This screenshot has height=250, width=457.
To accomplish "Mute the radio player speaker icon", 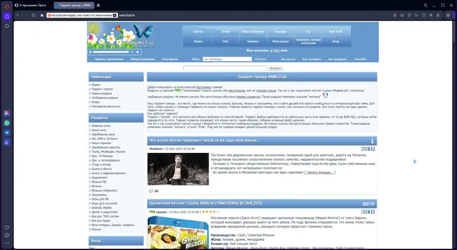I will [x=138, y=52].
